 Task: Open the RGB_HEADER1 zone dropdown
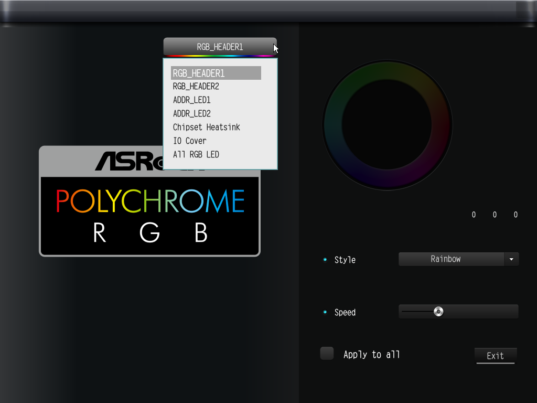click(x=220, y=47)
